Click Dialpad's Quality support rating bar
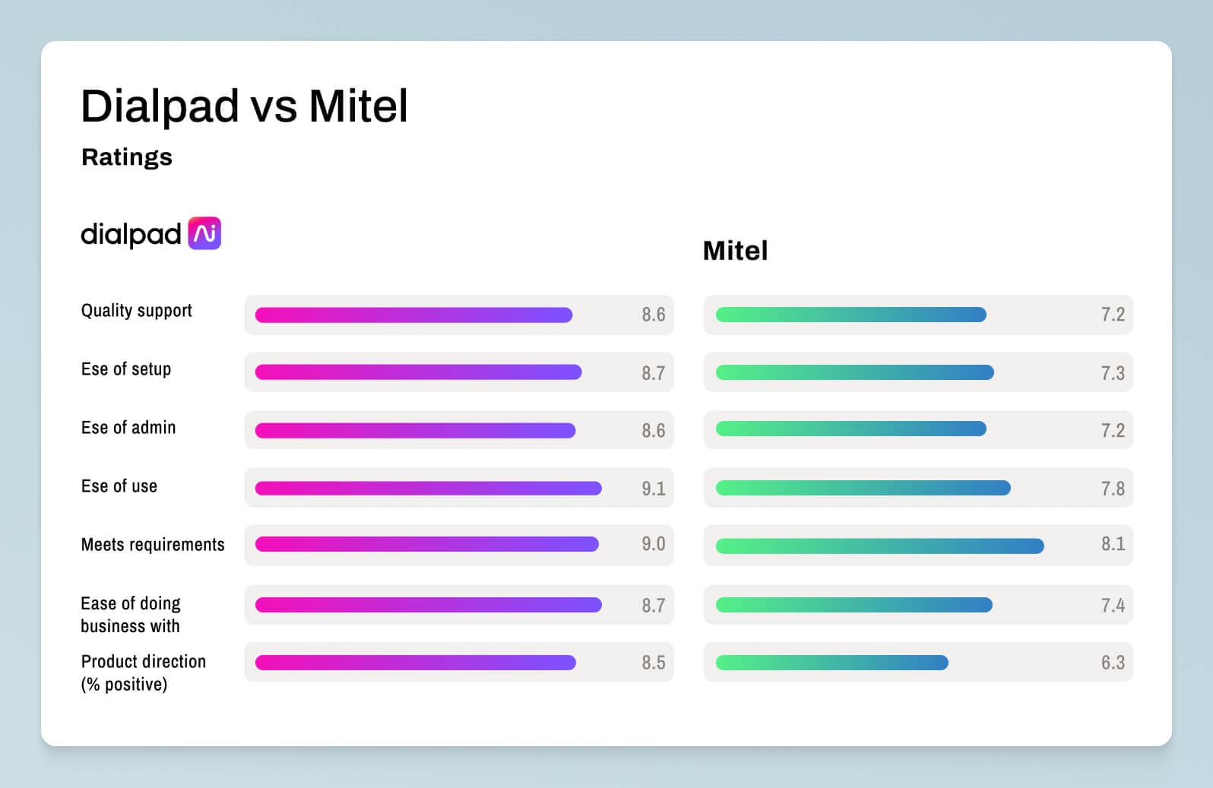Viewport: 1213px width, 788px height. tap(413, 315)
